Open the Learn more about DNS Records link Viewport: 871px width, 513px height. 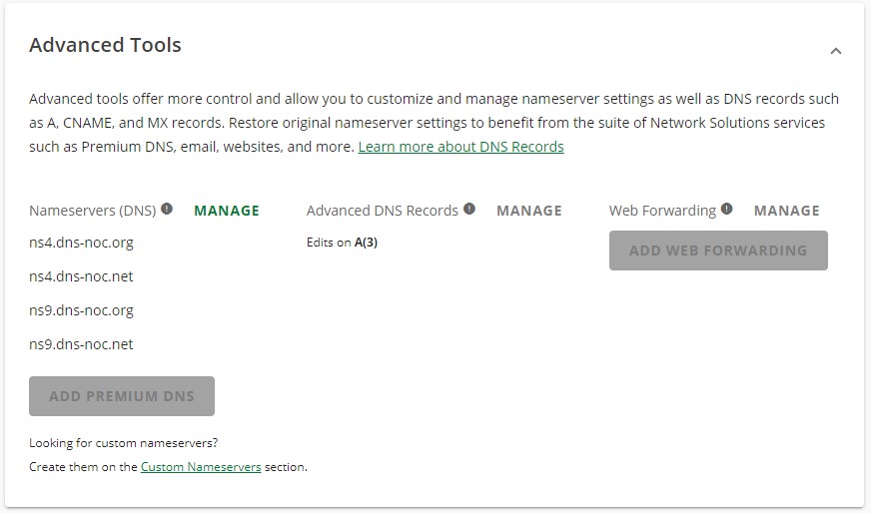(461, 147)
